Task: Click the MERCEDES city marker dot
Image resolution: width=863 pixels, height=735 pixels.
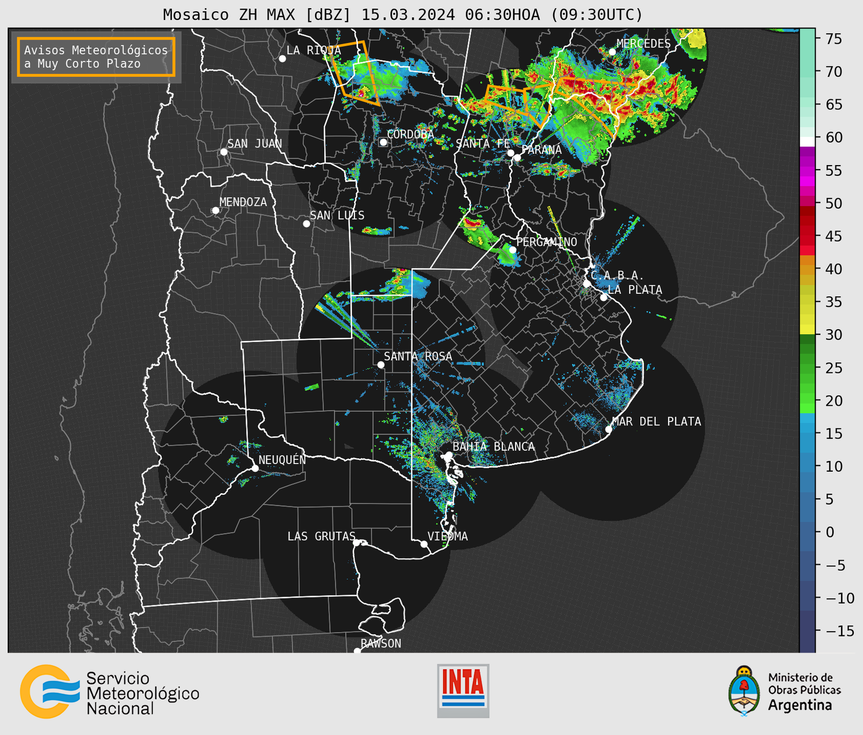Action: (x=612, y=52)
